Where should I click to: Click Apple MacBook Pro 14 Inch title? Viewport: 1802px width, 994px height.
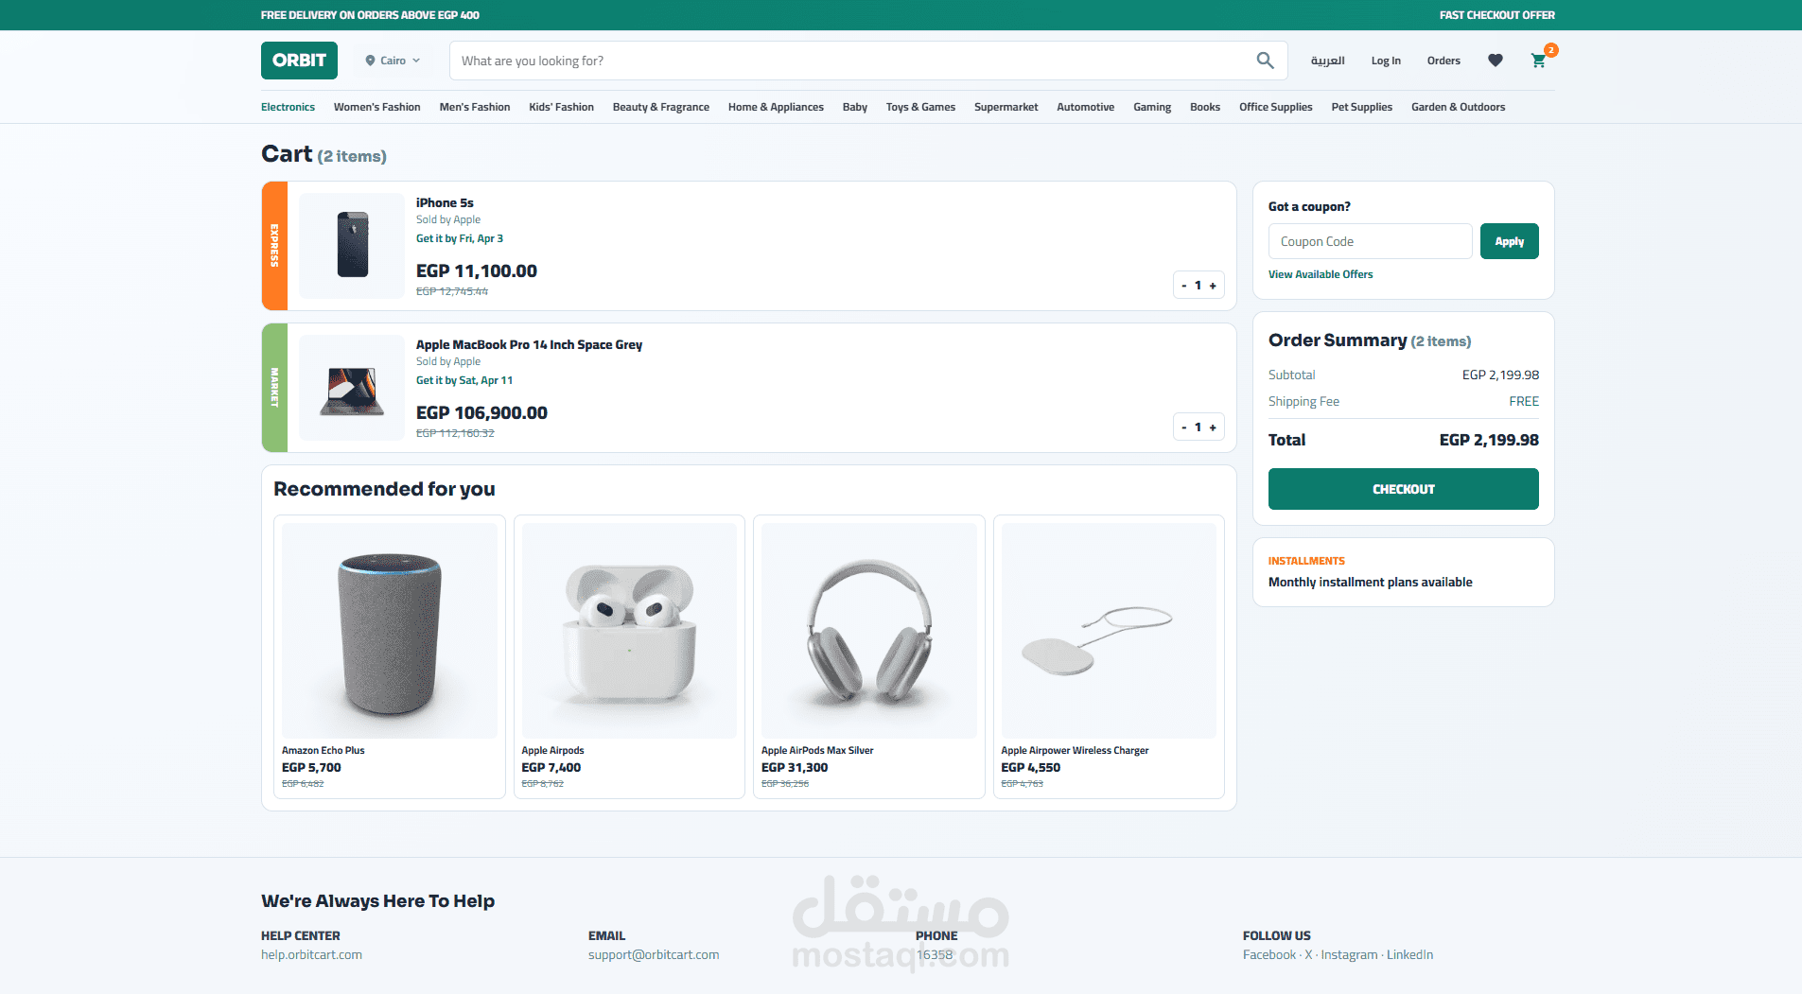[x=529, y=344]
